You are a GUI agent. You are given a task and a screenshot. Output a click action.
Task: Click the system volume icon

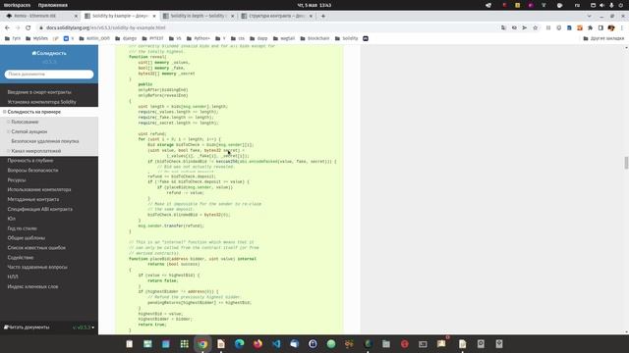[x=601, y=5]
